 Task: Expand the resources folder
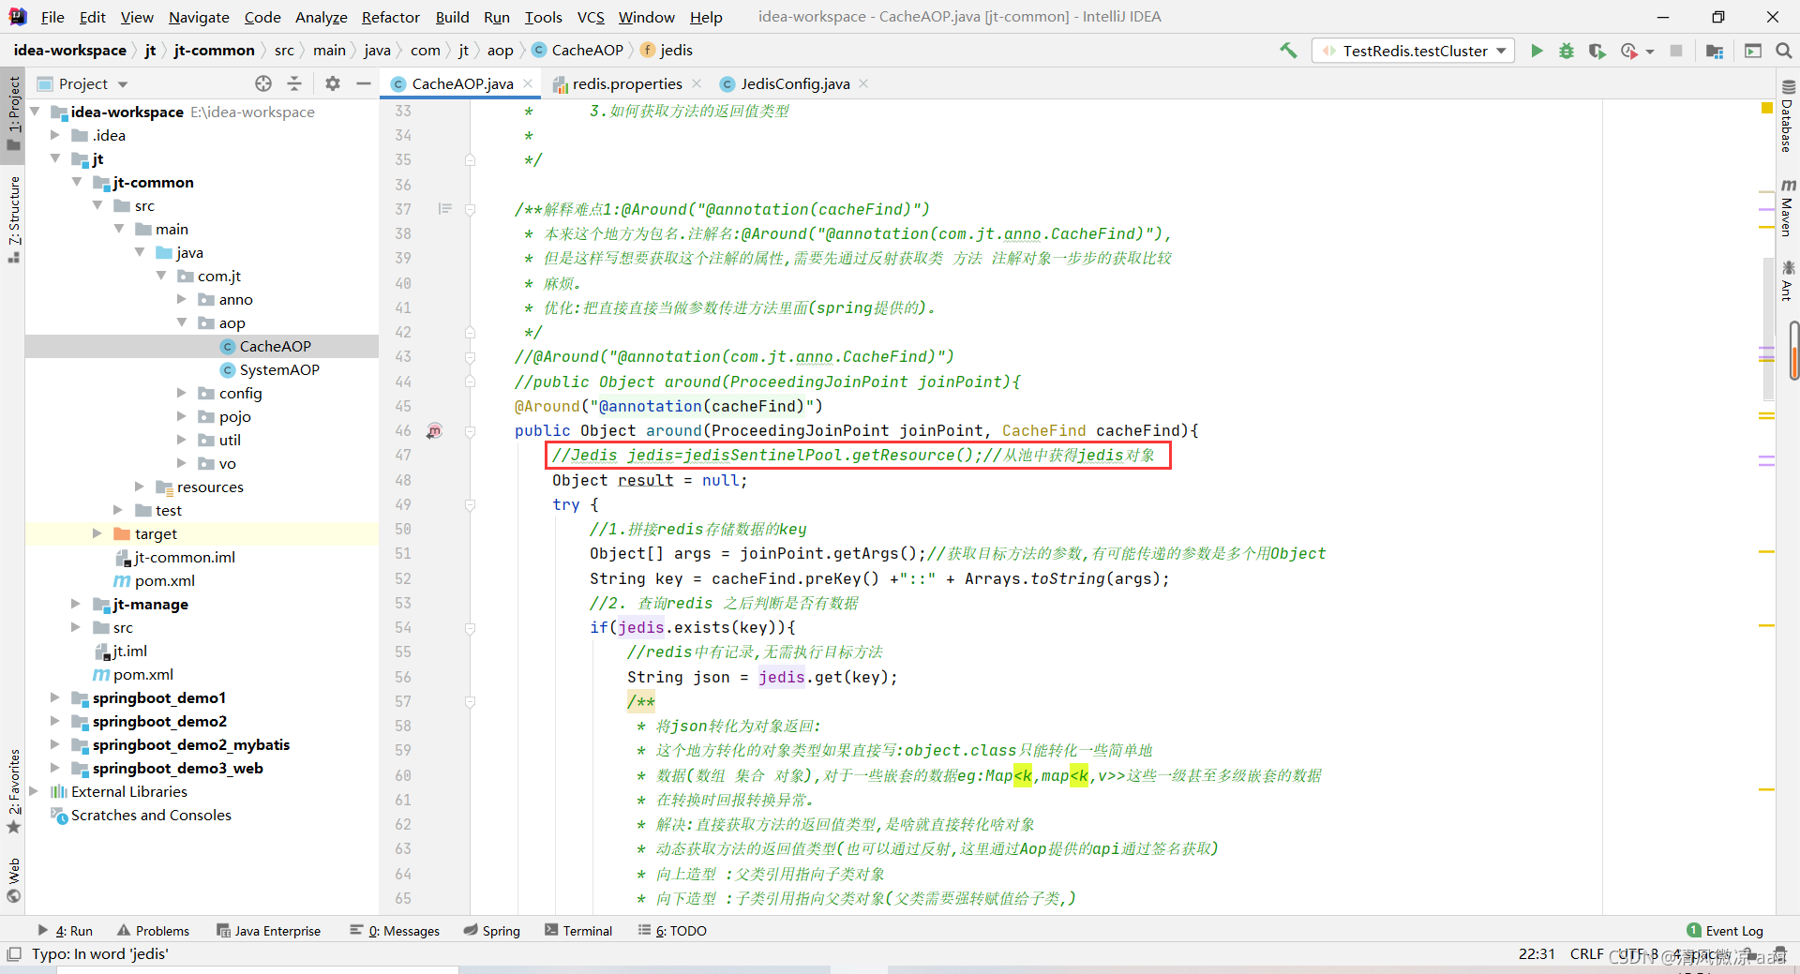[140, 487]
